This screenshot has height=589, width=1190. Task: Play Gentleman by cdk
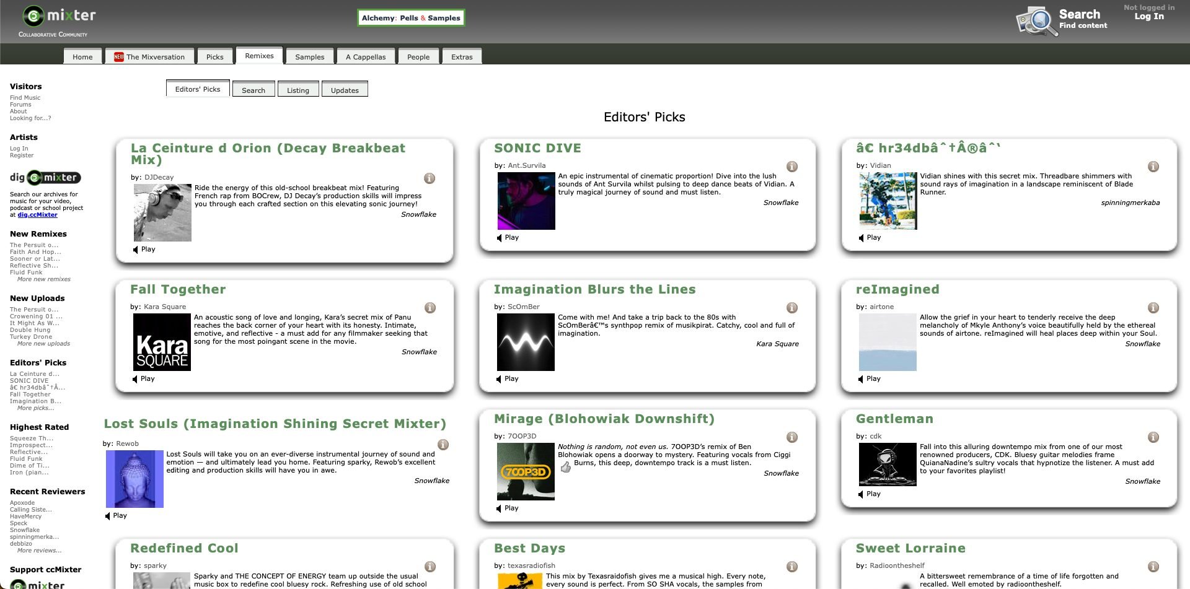[869, 494]
